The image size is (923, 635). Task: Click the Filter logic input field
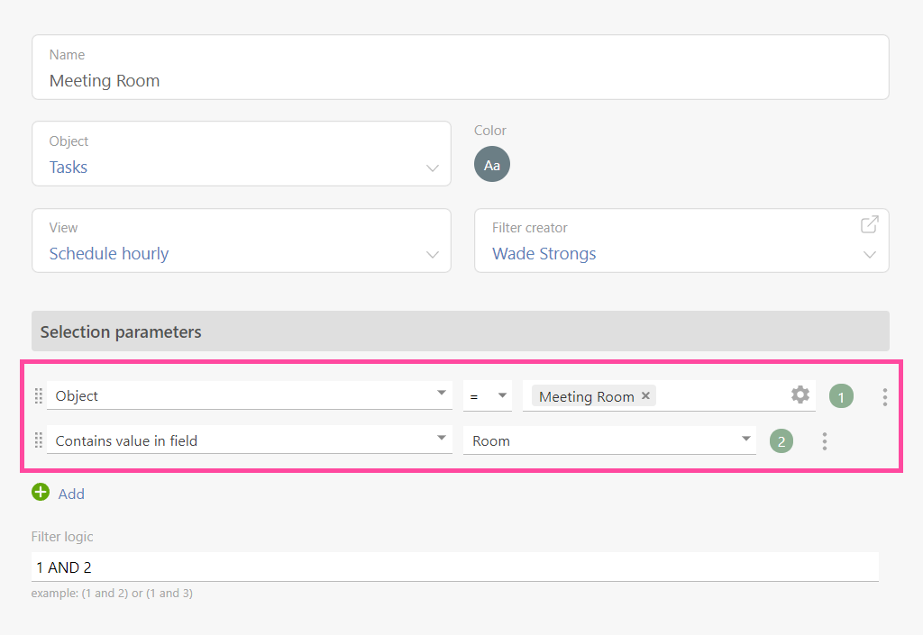455,567
